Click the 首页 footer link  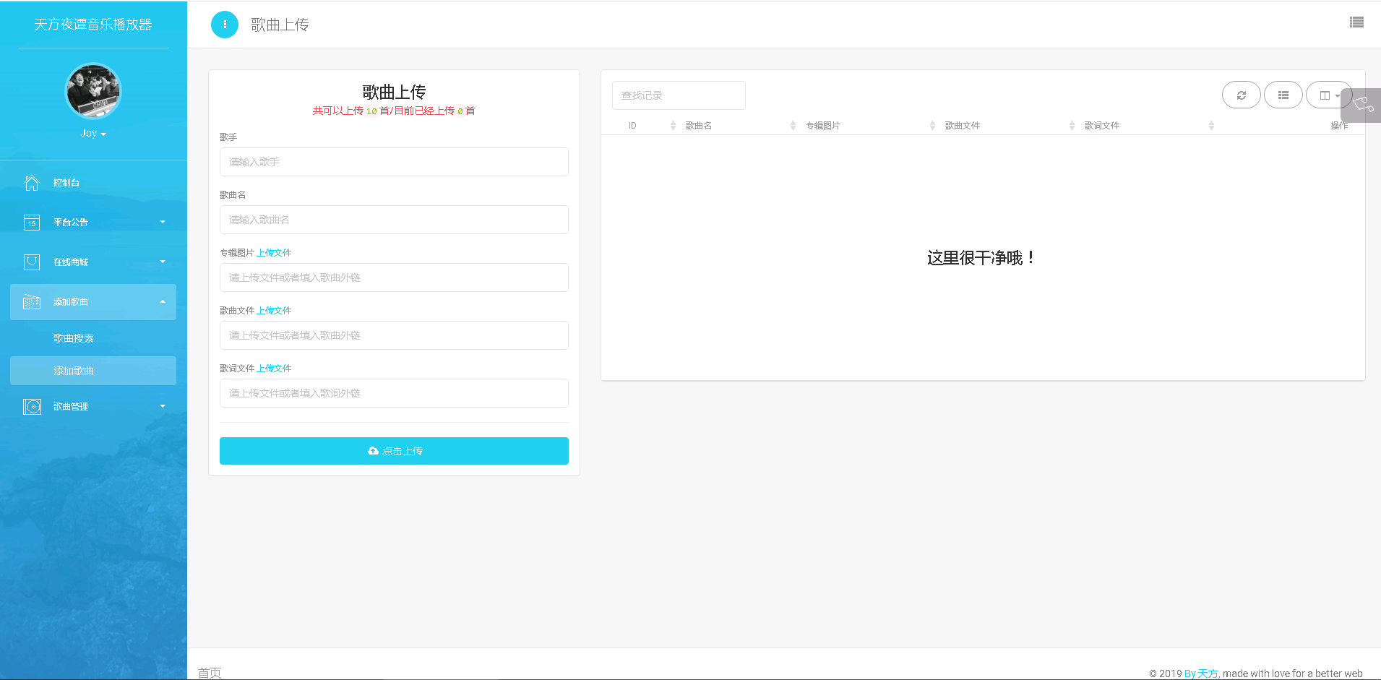(210, 673)
